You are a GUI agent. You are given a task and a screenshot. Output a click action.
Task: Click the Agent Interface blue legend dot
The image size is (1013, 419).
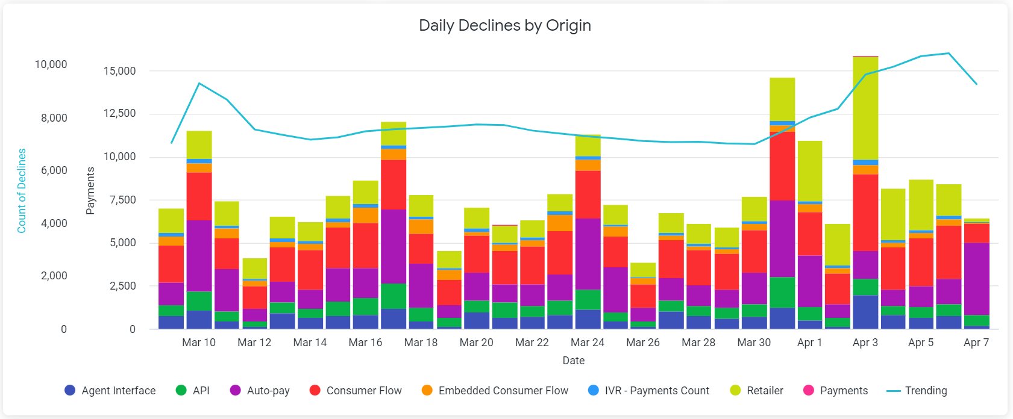pyautogui.click(x=70, y=390)
